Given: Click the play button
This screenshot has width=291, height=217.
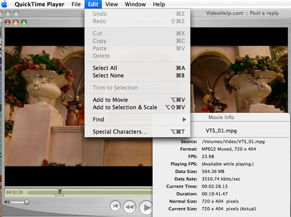Looking at the screenshot, I should [x=146, y=207].
